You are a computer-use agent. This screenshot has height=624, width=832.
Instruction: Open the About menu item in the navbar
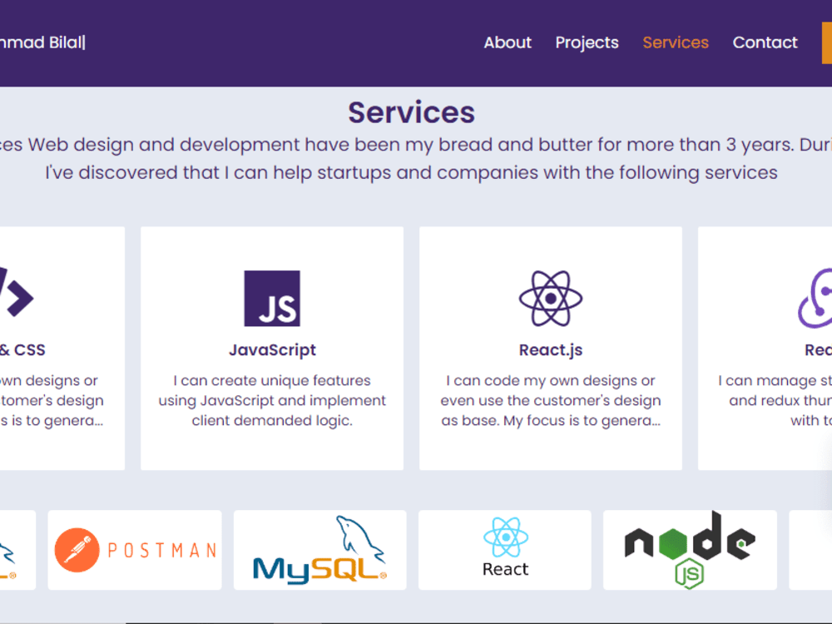[508, 42]
